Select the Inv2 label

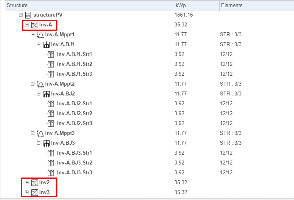(44, 182)
